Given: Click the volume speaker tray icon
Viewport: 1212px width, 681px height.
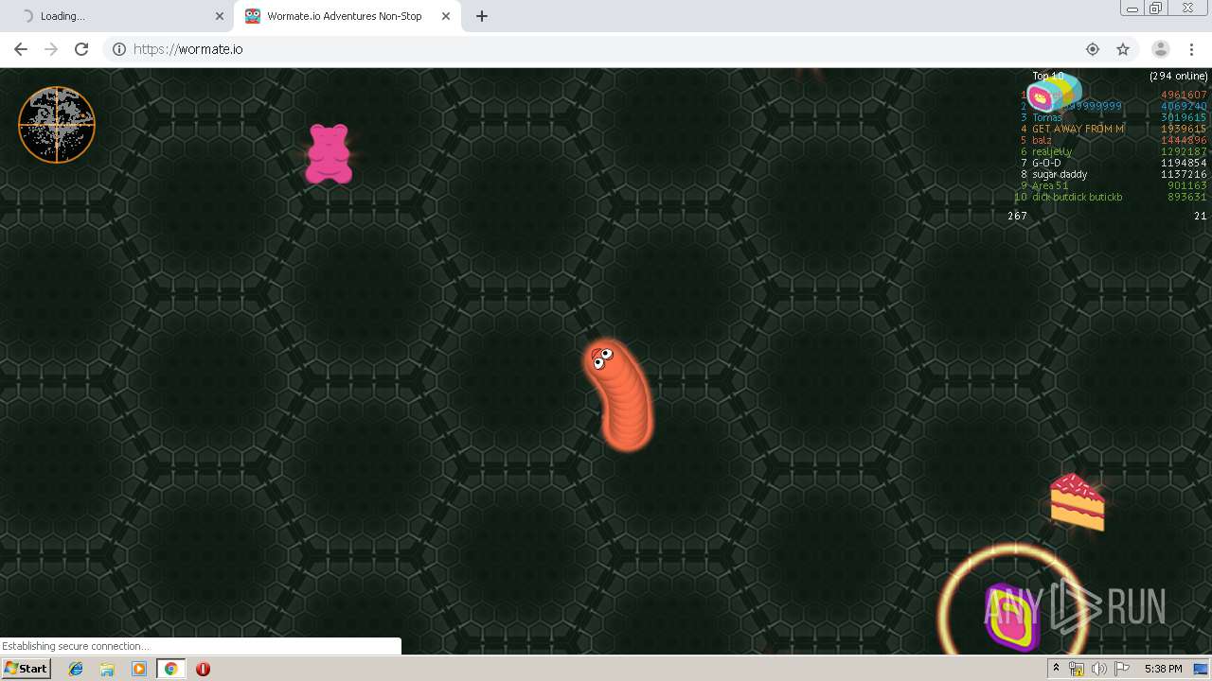Looking at the screenshot, I should pyautogui.click(x=1099, y=669).
